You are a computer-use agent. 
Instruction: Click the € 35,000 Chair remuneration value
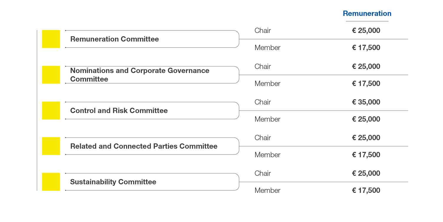coord(366,102)
